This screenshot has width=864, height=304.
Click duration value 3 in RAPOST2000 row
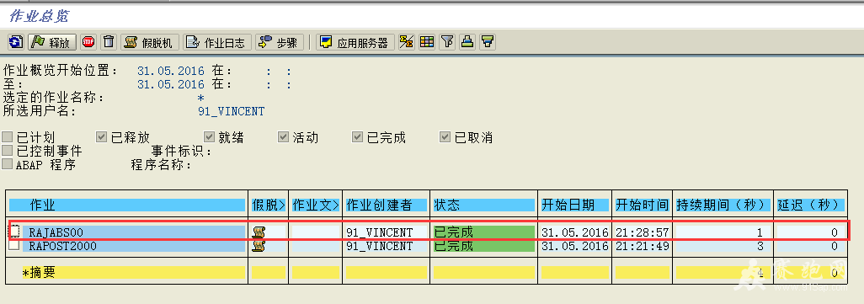(760, 246)
